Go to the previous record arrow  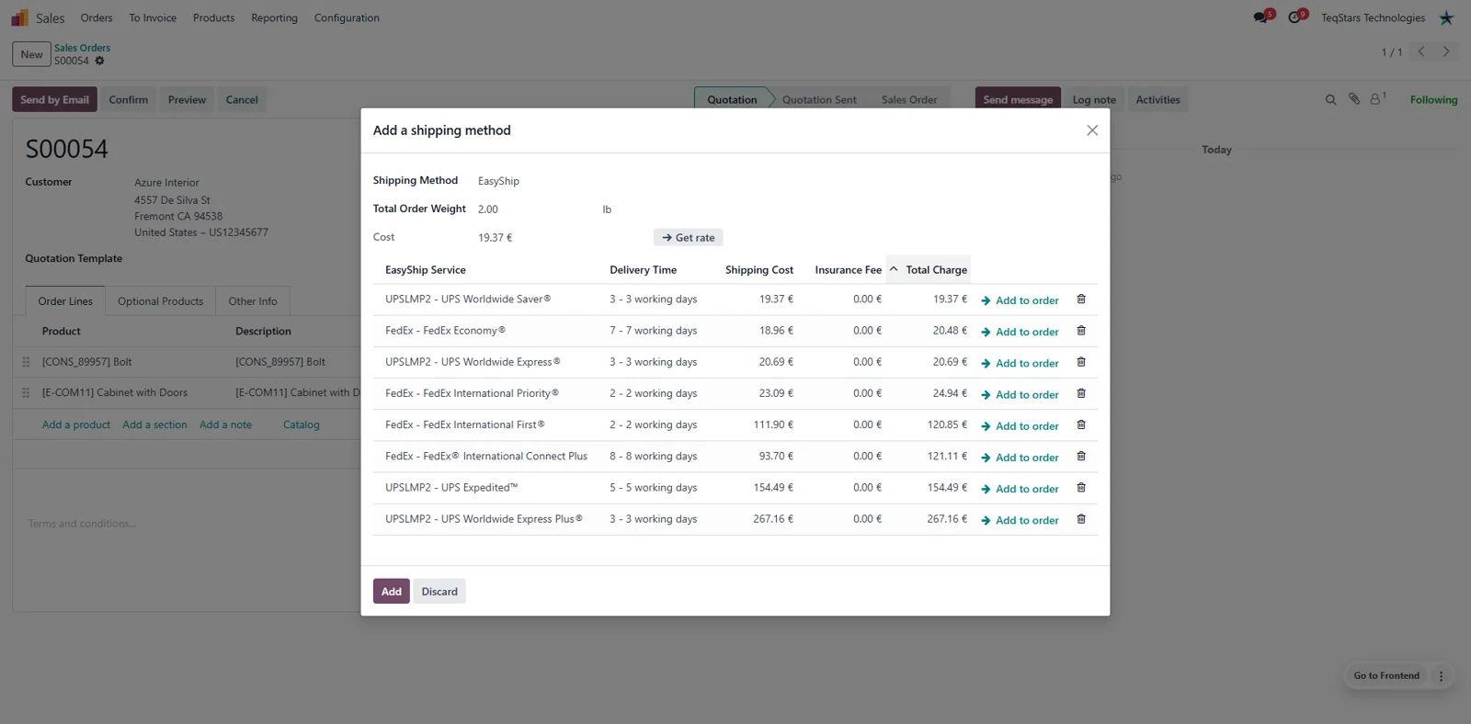point(1421,52)
